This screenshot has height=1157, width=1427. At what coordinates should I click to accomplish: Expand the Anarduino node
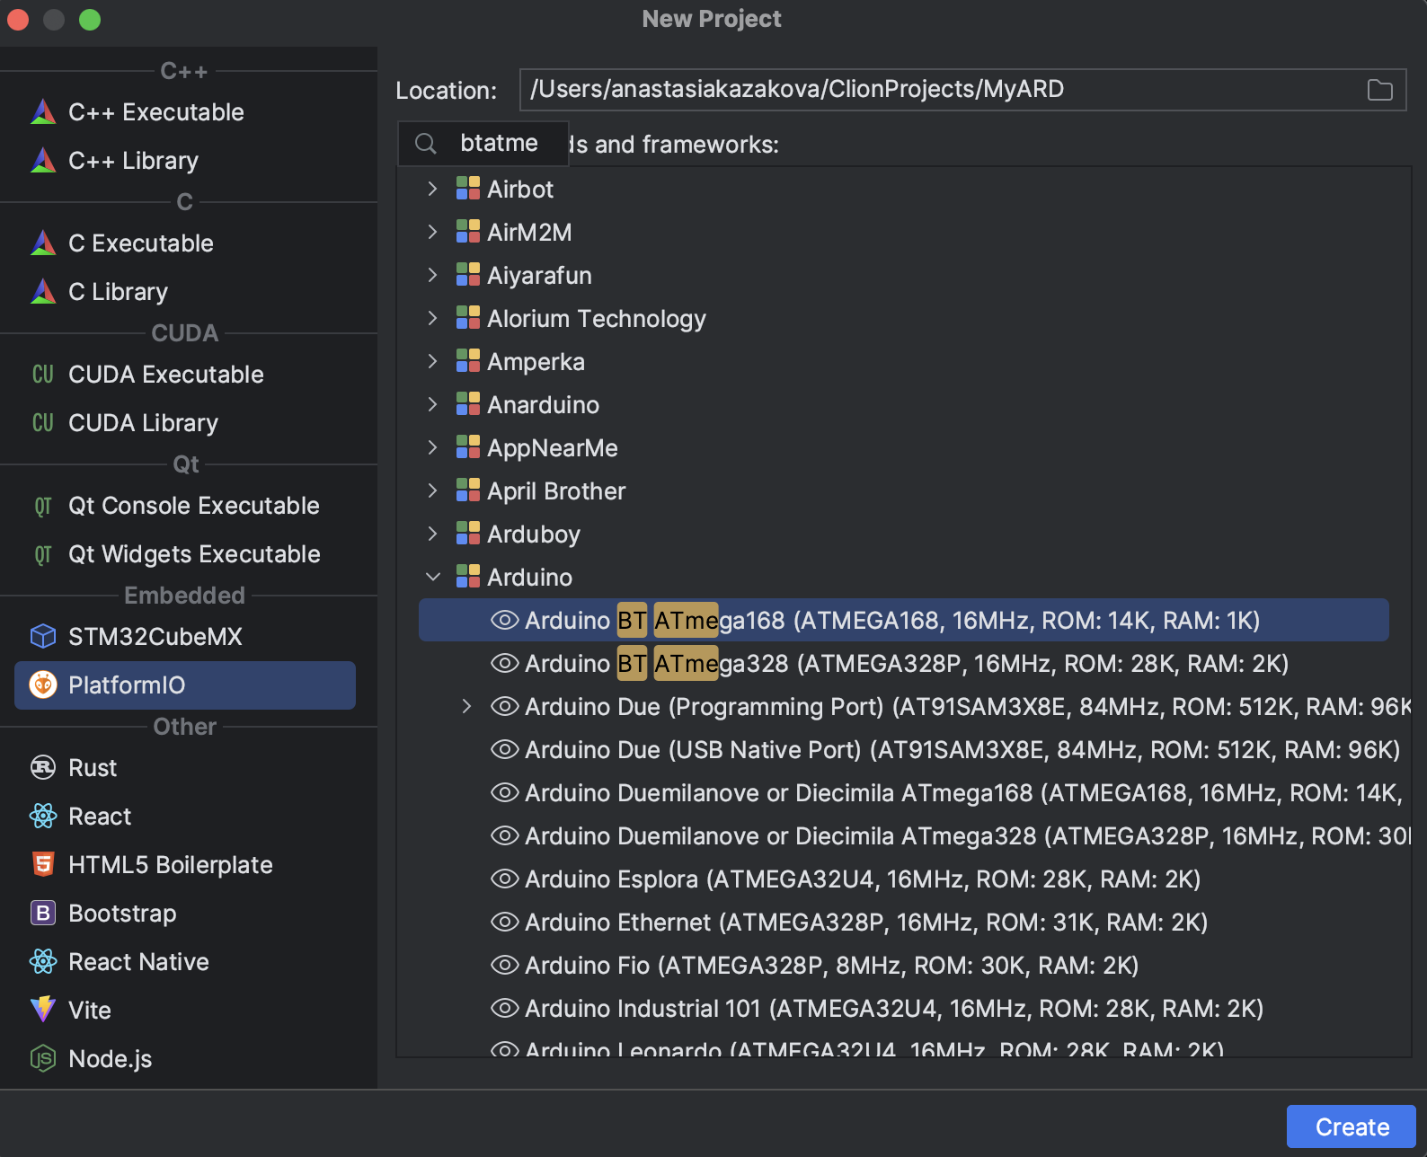coord(433,404)
